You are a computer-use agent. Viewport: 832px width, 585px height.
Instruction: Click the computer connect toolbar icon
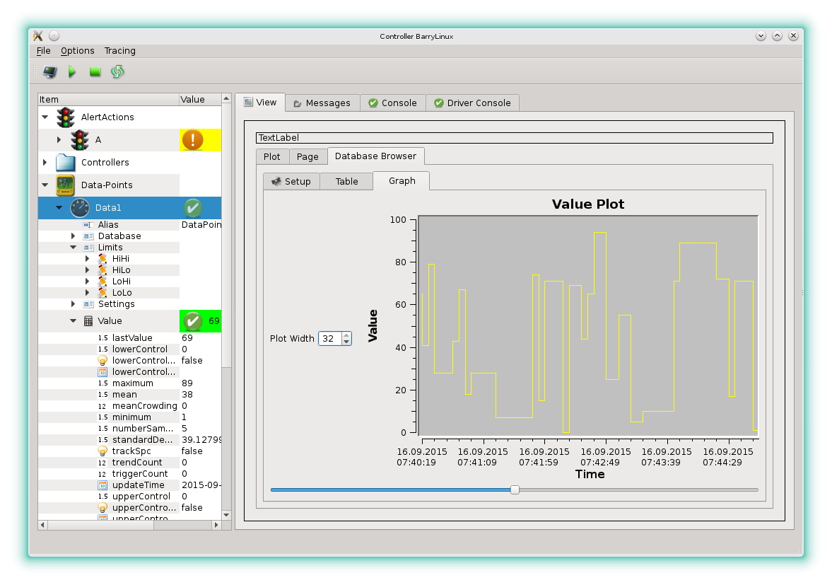point(50,71)
